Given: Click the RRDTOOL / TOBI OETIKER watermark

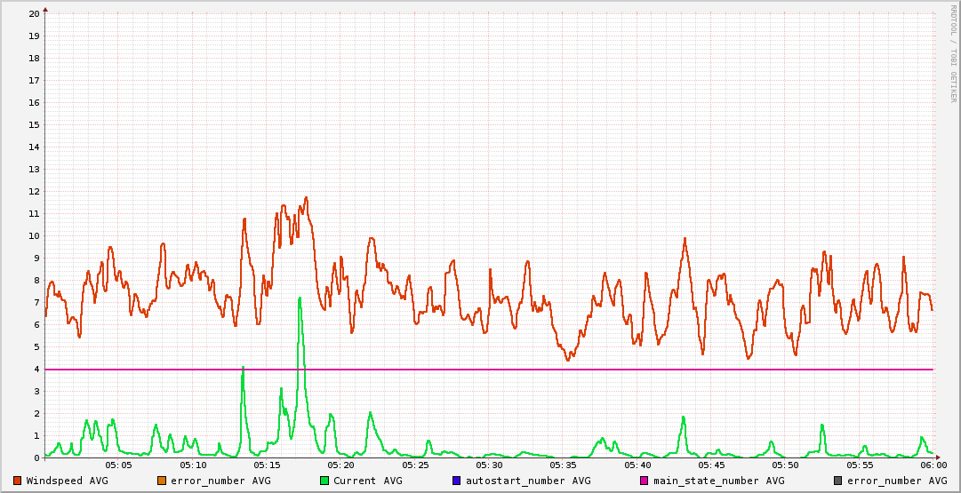Looking at the screenshot, I should pos(952,53).
